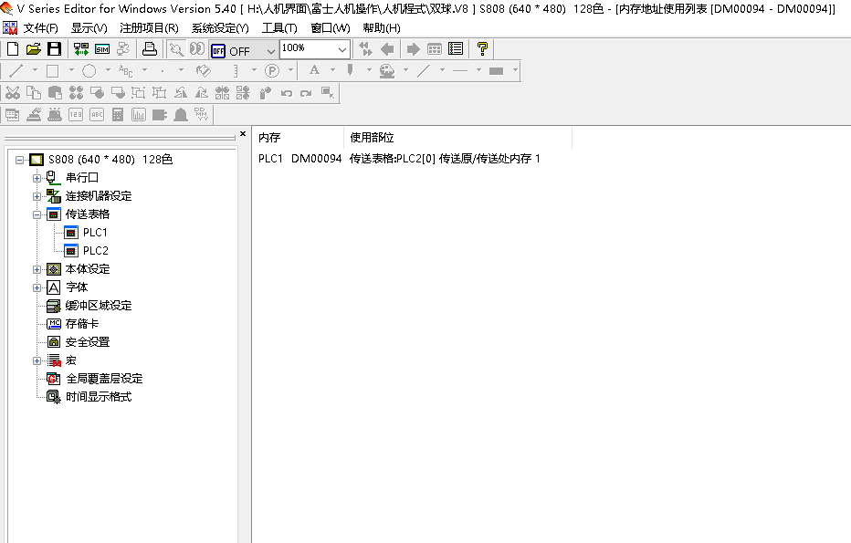Image resolution: width=851 pixels, height=543 pixels.
Task: Select PLC2 in the project tree
Action: [x=95, y=251]
